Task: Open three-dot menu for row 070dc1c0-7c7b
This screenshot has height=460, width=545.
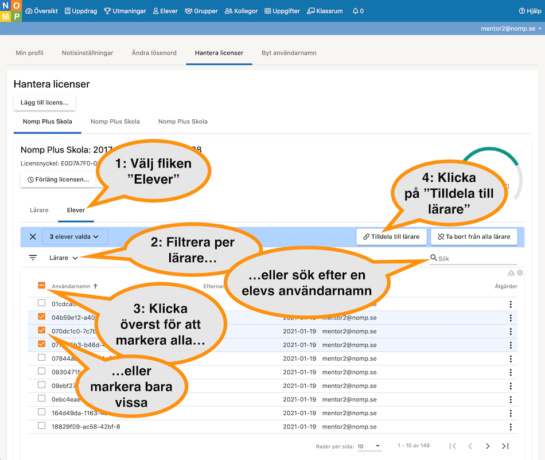Action: tap(511, 332)
